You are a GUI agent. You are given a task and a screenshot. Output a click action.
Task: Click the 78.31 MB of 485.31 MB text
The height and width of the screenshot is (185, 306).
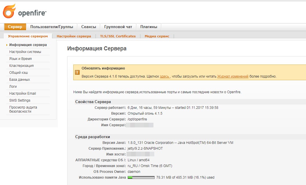coord(185,177)
